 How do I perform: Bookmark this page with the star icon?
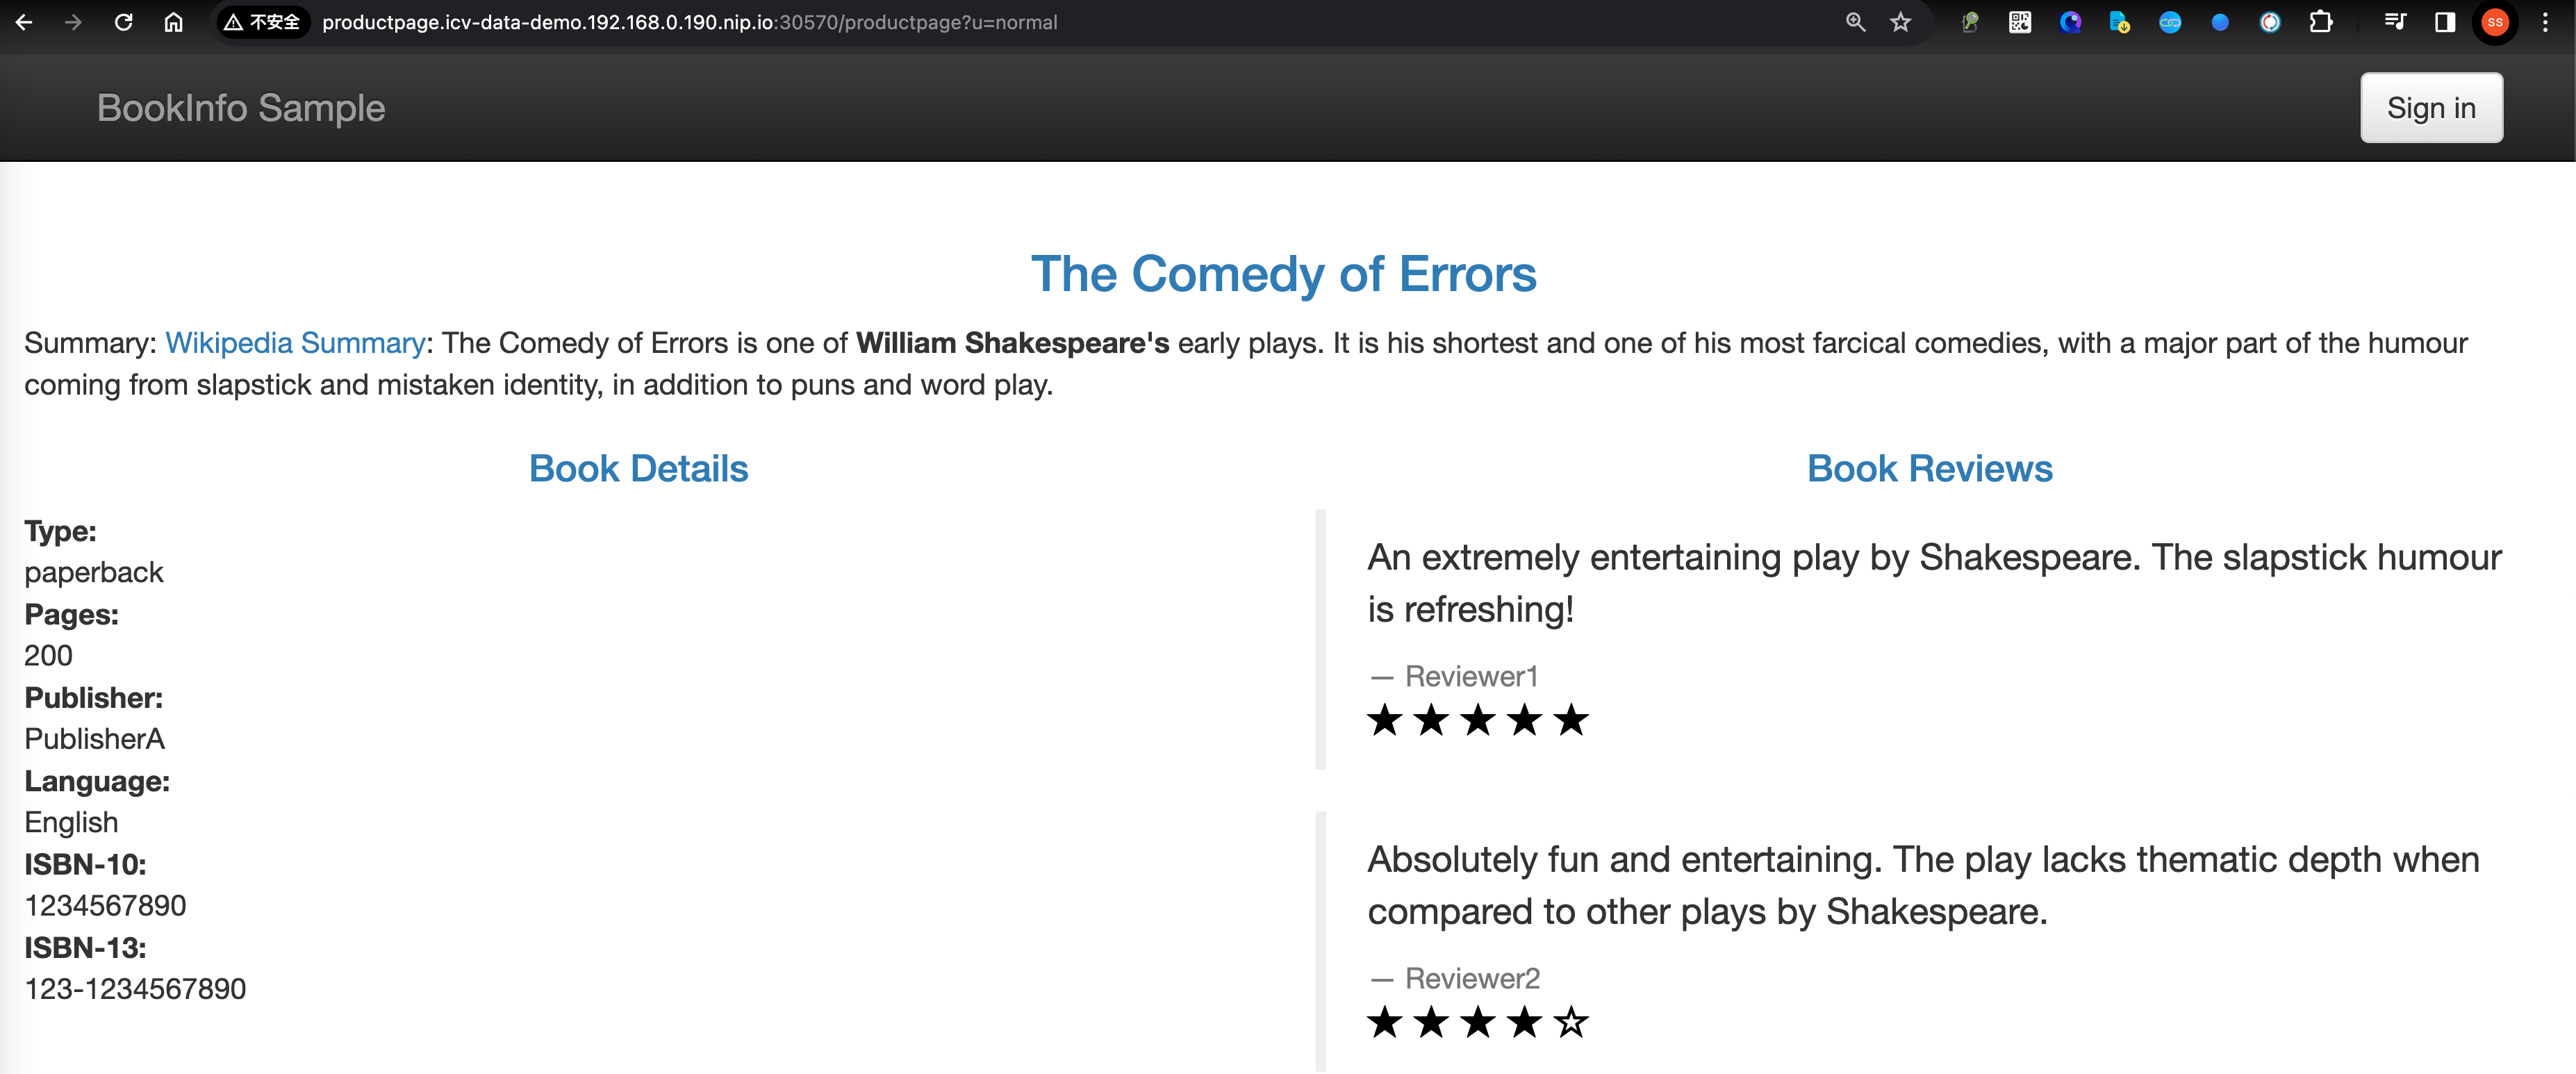click(x=1901, y=22)
